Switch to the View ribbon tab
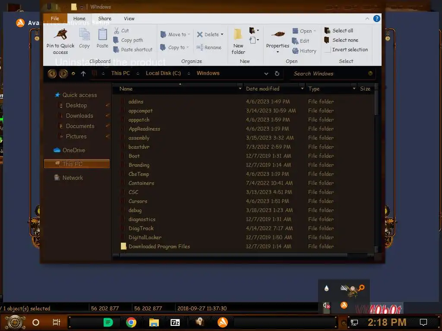The image size is (442, 331). tap(129, 18)
